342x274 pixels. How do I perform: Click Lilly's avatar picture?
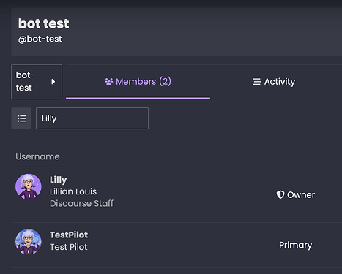(x=29, y=186)
